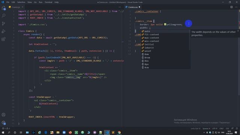Select '0em' unit suggestion
This screenshot has width=240, height=135.
(166, 54)
